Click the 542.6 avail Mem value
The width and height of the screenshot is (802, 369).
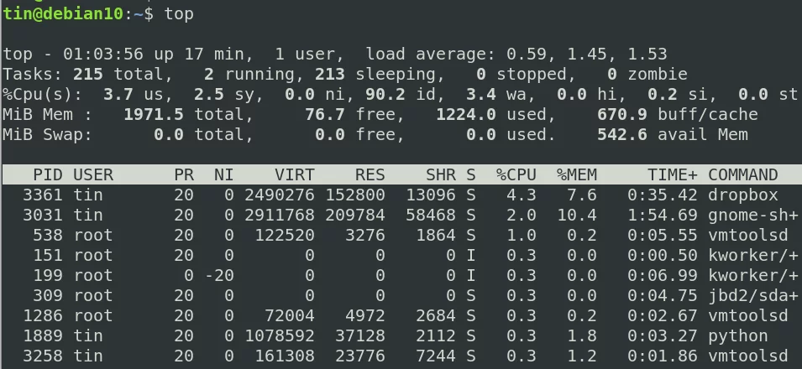[622, 134]
